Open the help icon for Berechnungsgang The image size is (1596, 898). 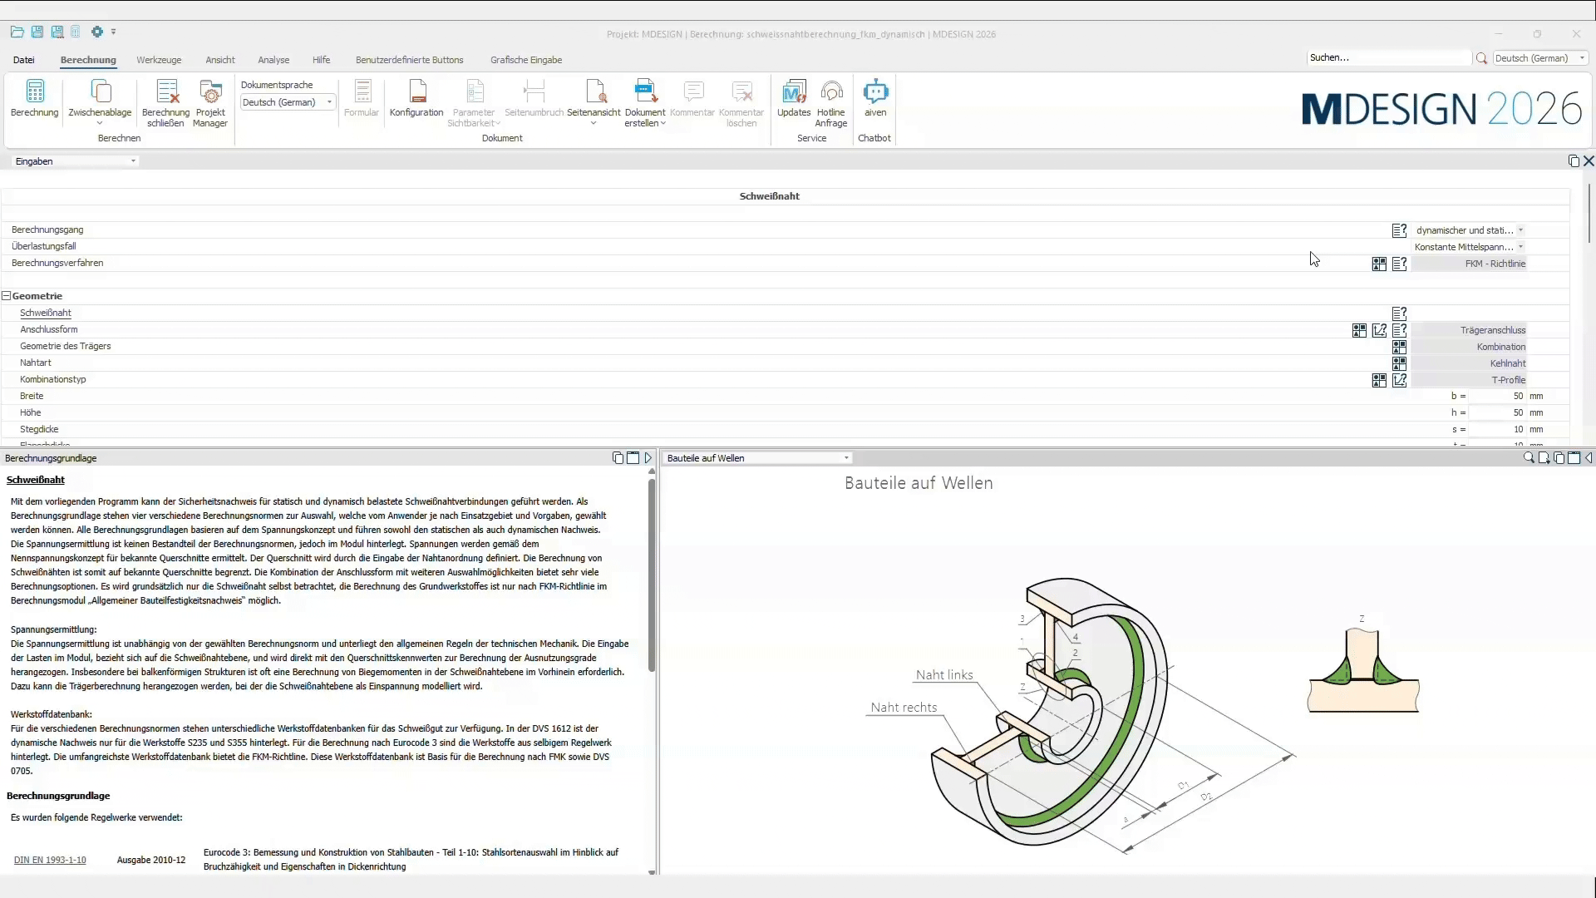1400,230
